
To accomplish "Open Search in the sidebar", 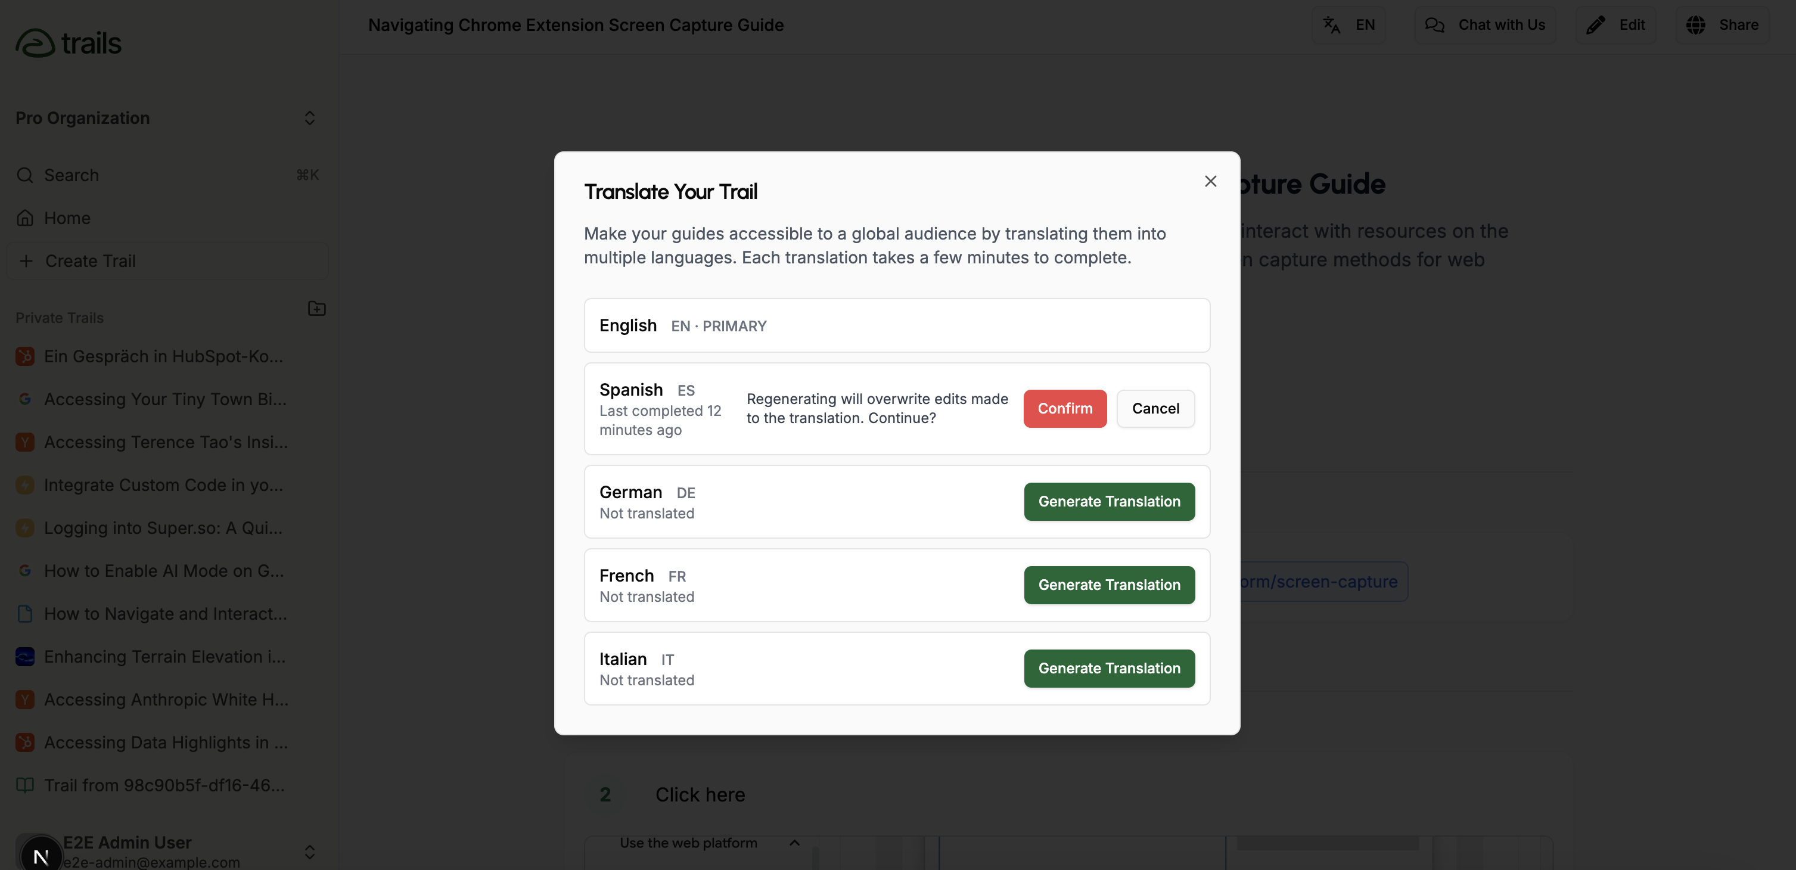I will tap(167, 175).
